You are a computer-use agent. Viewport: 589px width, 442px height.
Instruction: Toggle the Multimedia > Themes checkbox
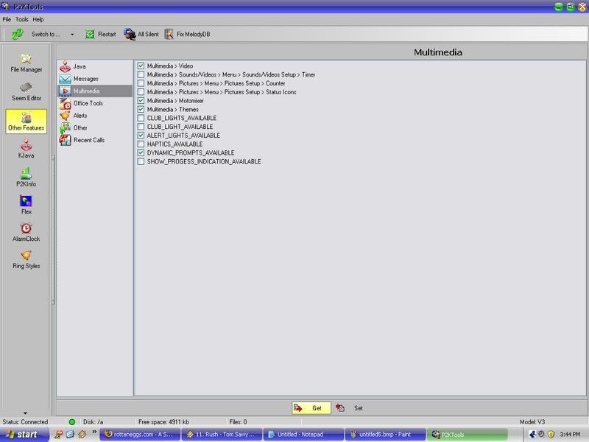pos(141,109)
